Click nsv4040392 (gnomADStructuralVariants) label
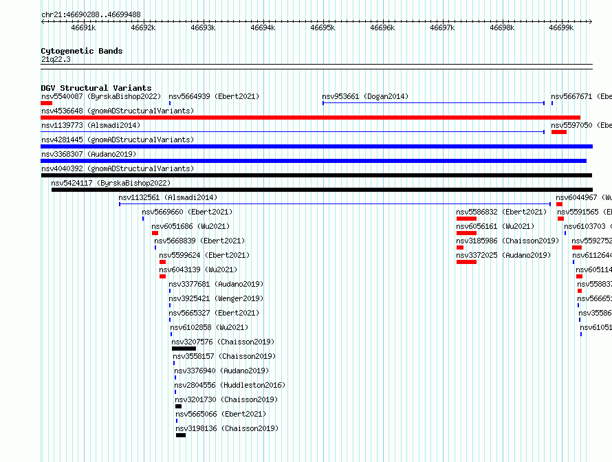 (x=118, y=168)
